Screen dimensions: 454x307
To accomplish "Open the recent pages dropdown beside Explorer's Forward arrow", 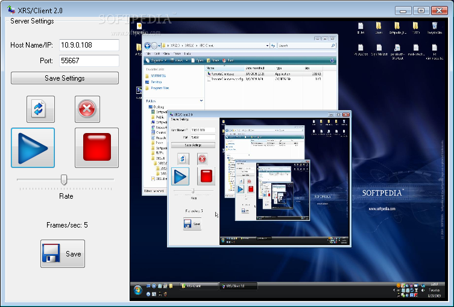I will pyautogui.click(x=159, y=46).
